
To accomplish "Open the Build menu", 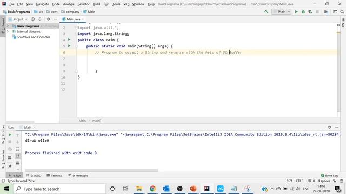I will [96, 4].
